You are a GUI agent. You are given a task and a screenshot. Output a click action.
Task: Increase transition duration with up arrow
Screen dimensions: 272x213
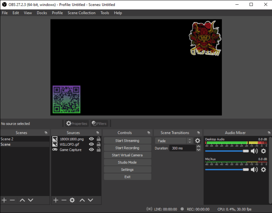click(198, 146)
